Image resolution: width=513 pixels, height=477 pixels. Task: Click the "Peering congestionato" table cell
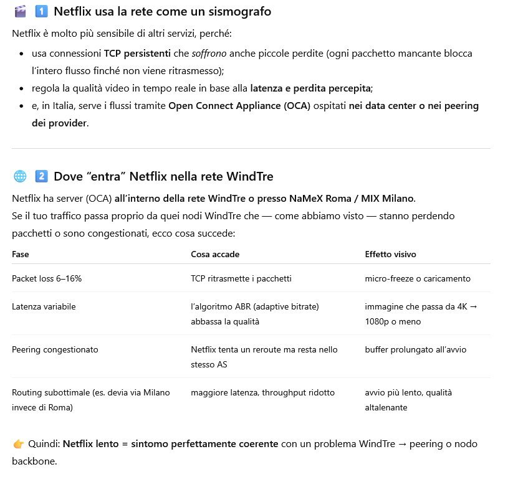(x=55, y=350)
